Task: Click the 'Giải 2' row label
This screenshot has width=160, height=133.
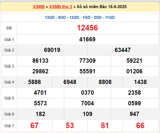Action: tap(9, 50)
